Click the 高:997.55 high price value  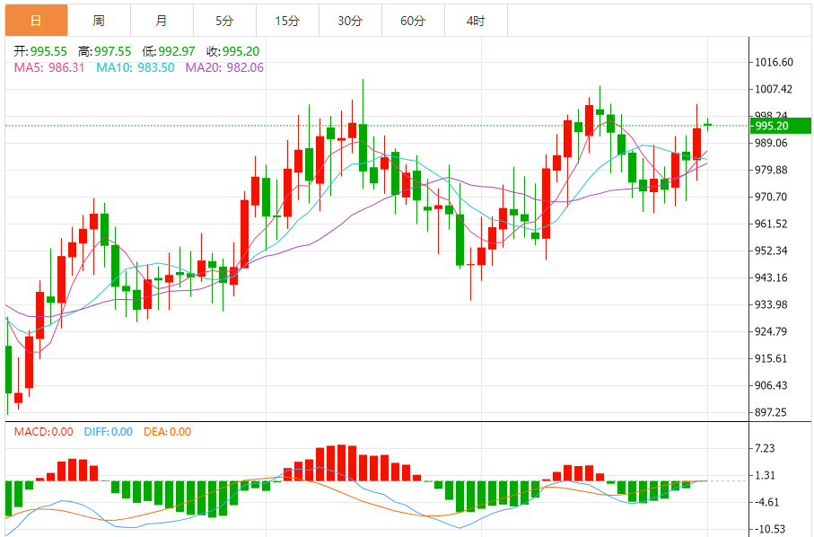104,51
